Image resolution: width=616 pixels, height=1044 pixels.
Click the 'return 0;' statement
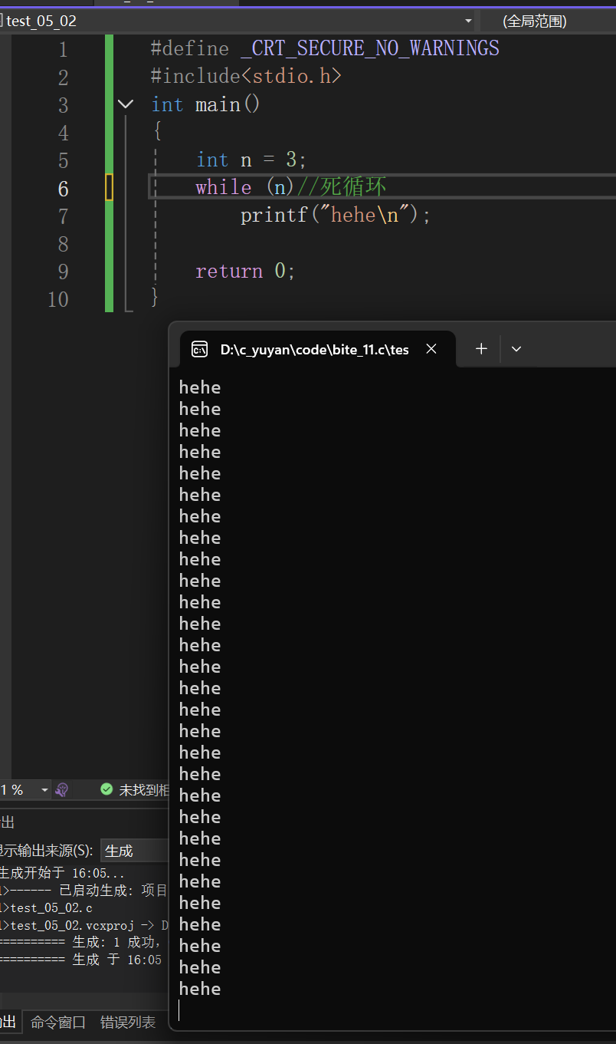(246, 271)
